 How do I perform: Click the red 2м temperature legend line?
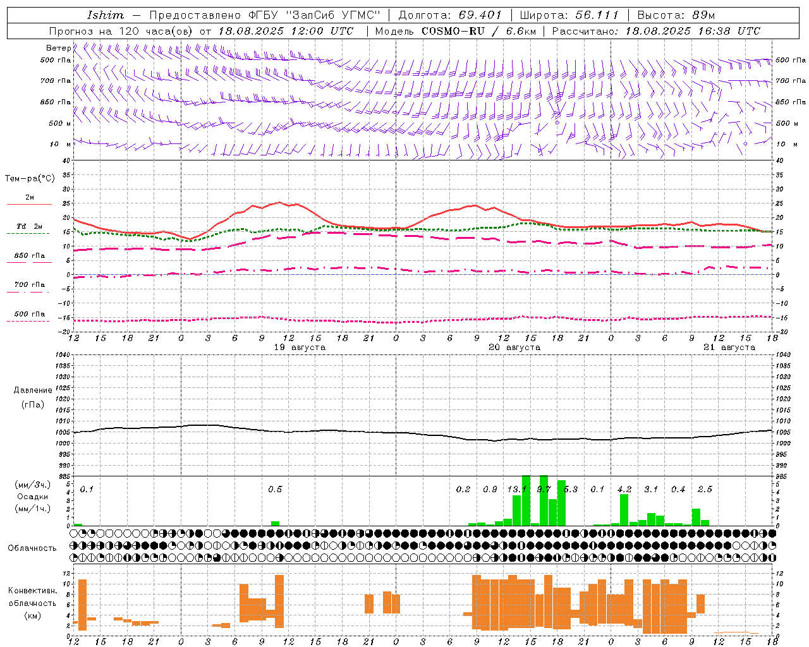[x=29, y=204]
